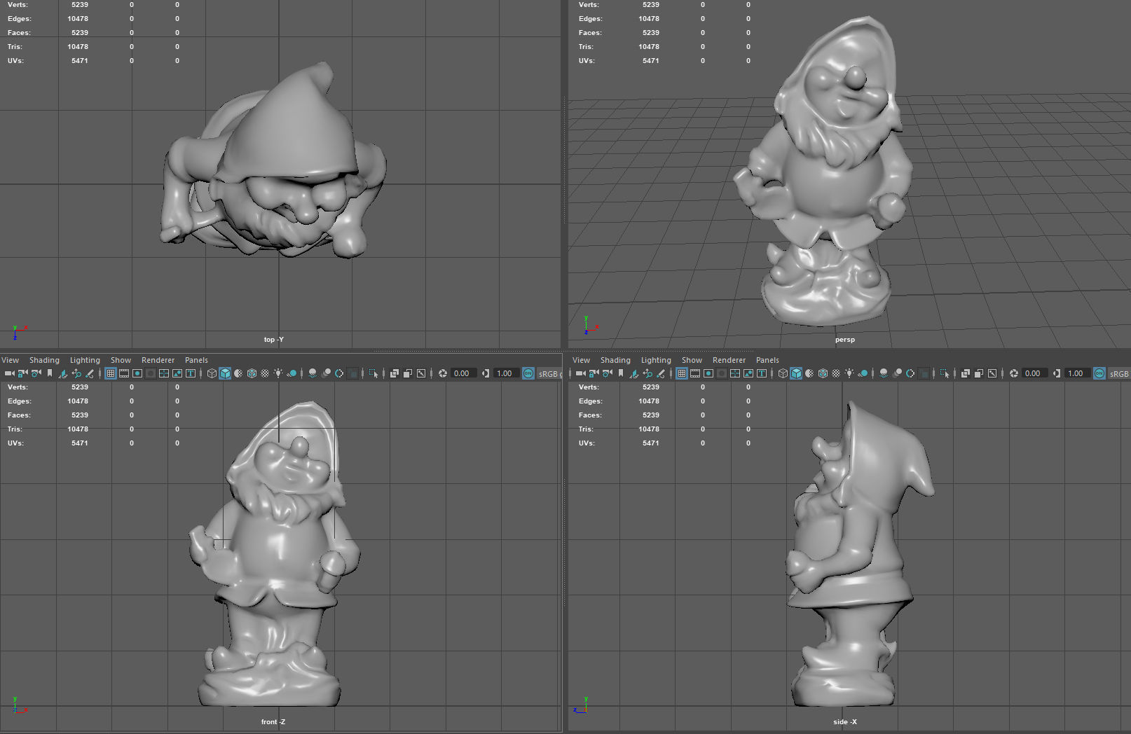1131x734 pixels.
Task: Toggle Grid display in side -X panel toolbar
Action: coord(682,373)
